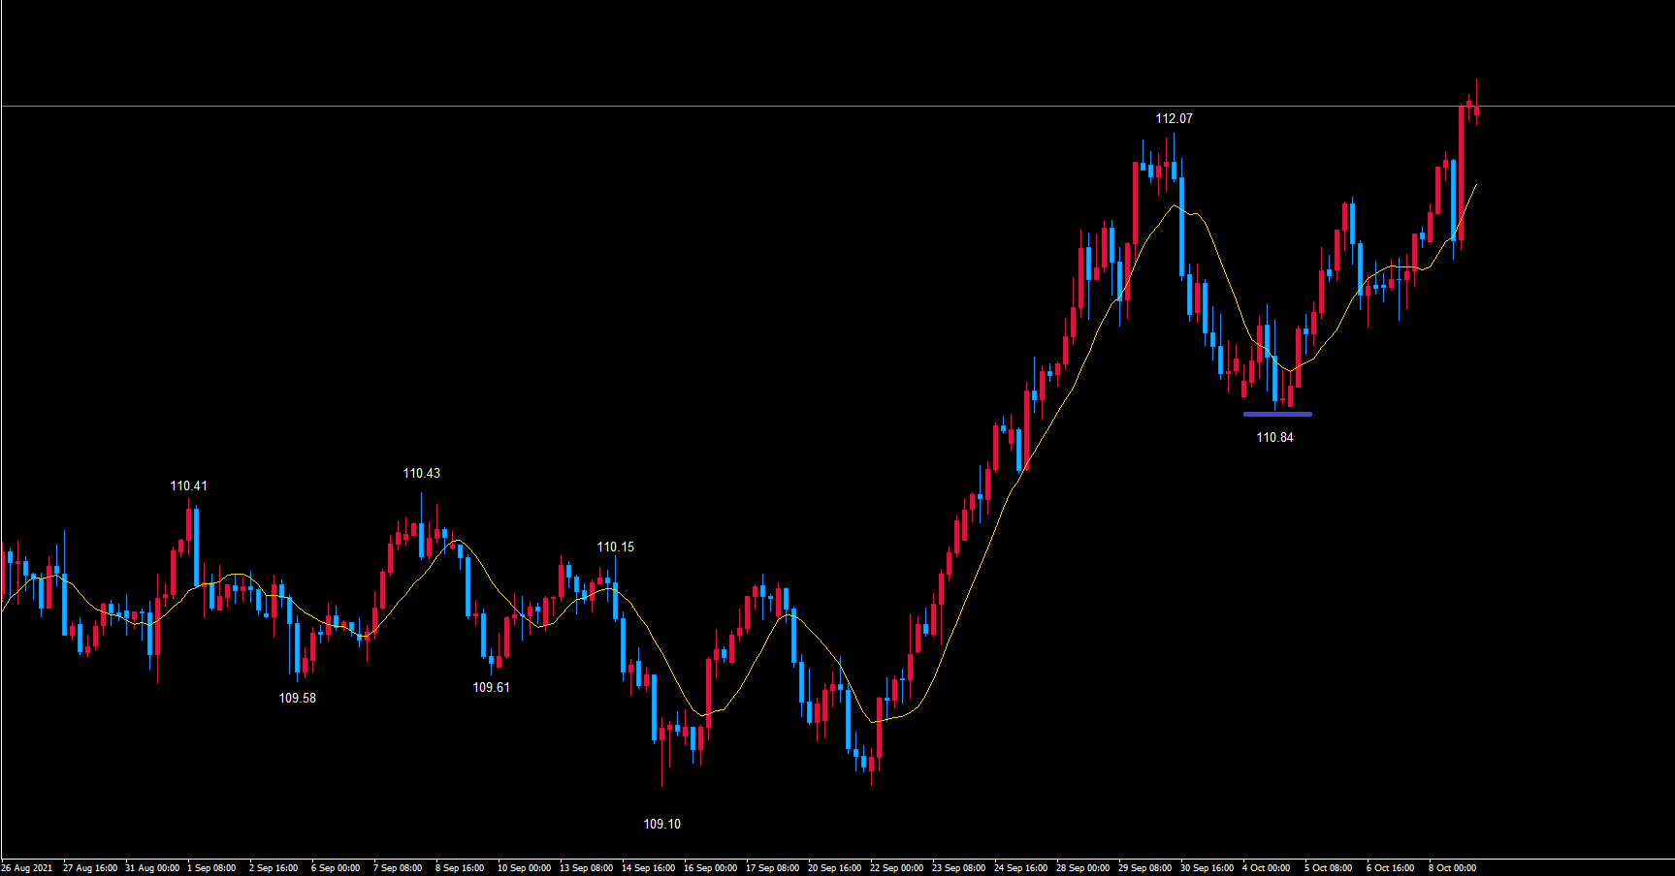Click the 22 Sep 00:00 time label
Viewport: 1675px width, 876px height.
point(896,867)
